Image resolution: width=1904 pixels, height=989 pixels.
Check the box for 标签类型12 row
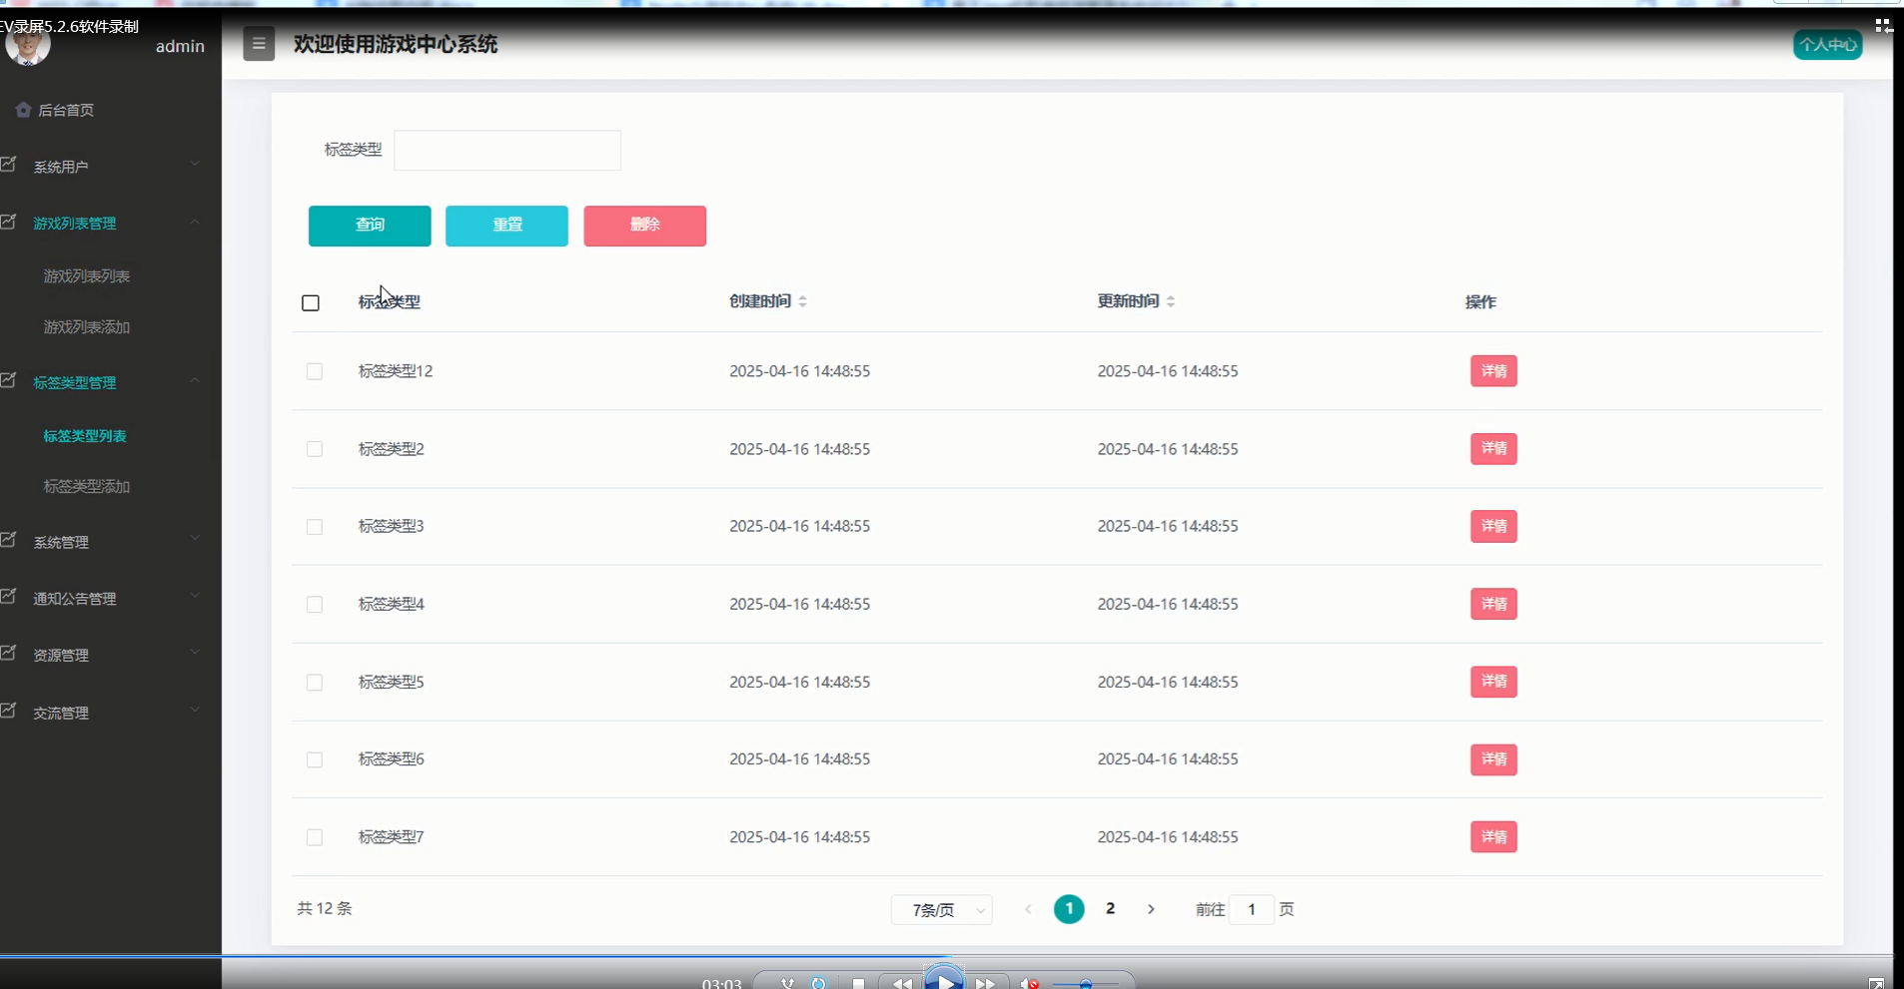[315, 371]
